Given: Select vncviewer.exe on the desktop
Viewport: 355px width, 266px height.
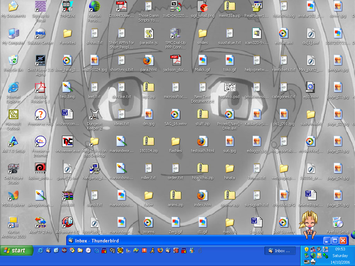Looking at the screenshot, I should point(68,144).
